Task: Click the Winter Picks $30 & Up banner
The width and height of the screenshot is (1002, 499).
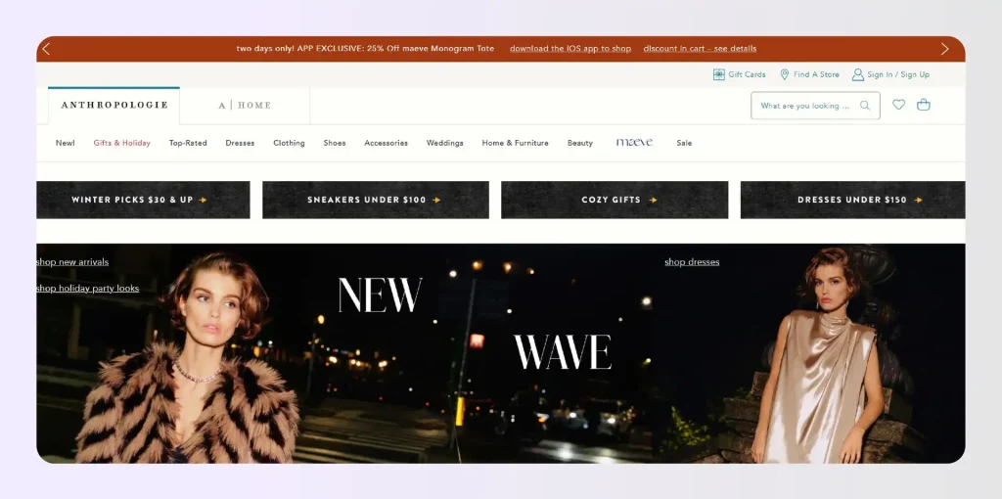Action: click(x=143, y=200)
